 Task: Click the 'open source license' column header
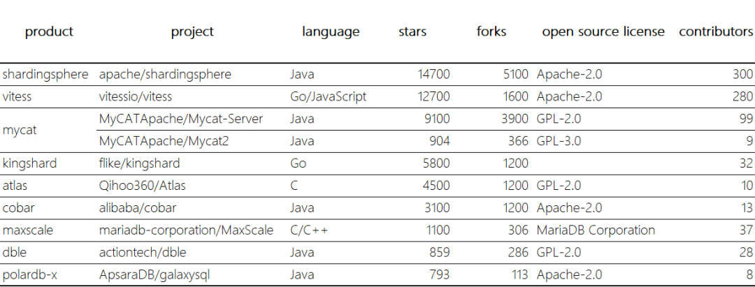pyautogui.click(x=603, y=31)
